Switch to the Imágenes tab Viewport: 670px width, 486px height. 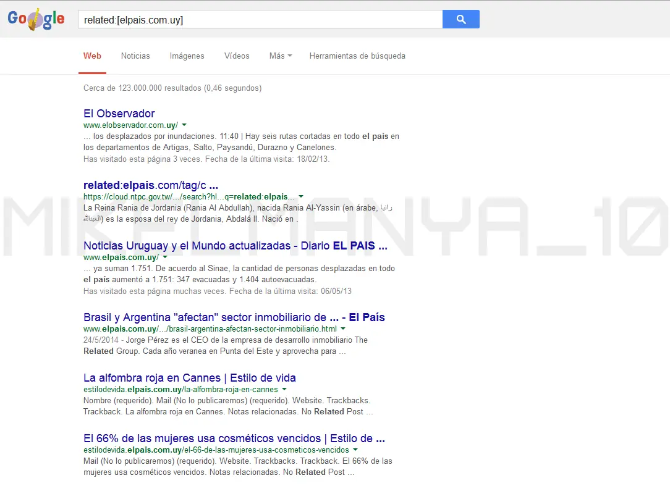pyautogui.click(x=187, y=56)
